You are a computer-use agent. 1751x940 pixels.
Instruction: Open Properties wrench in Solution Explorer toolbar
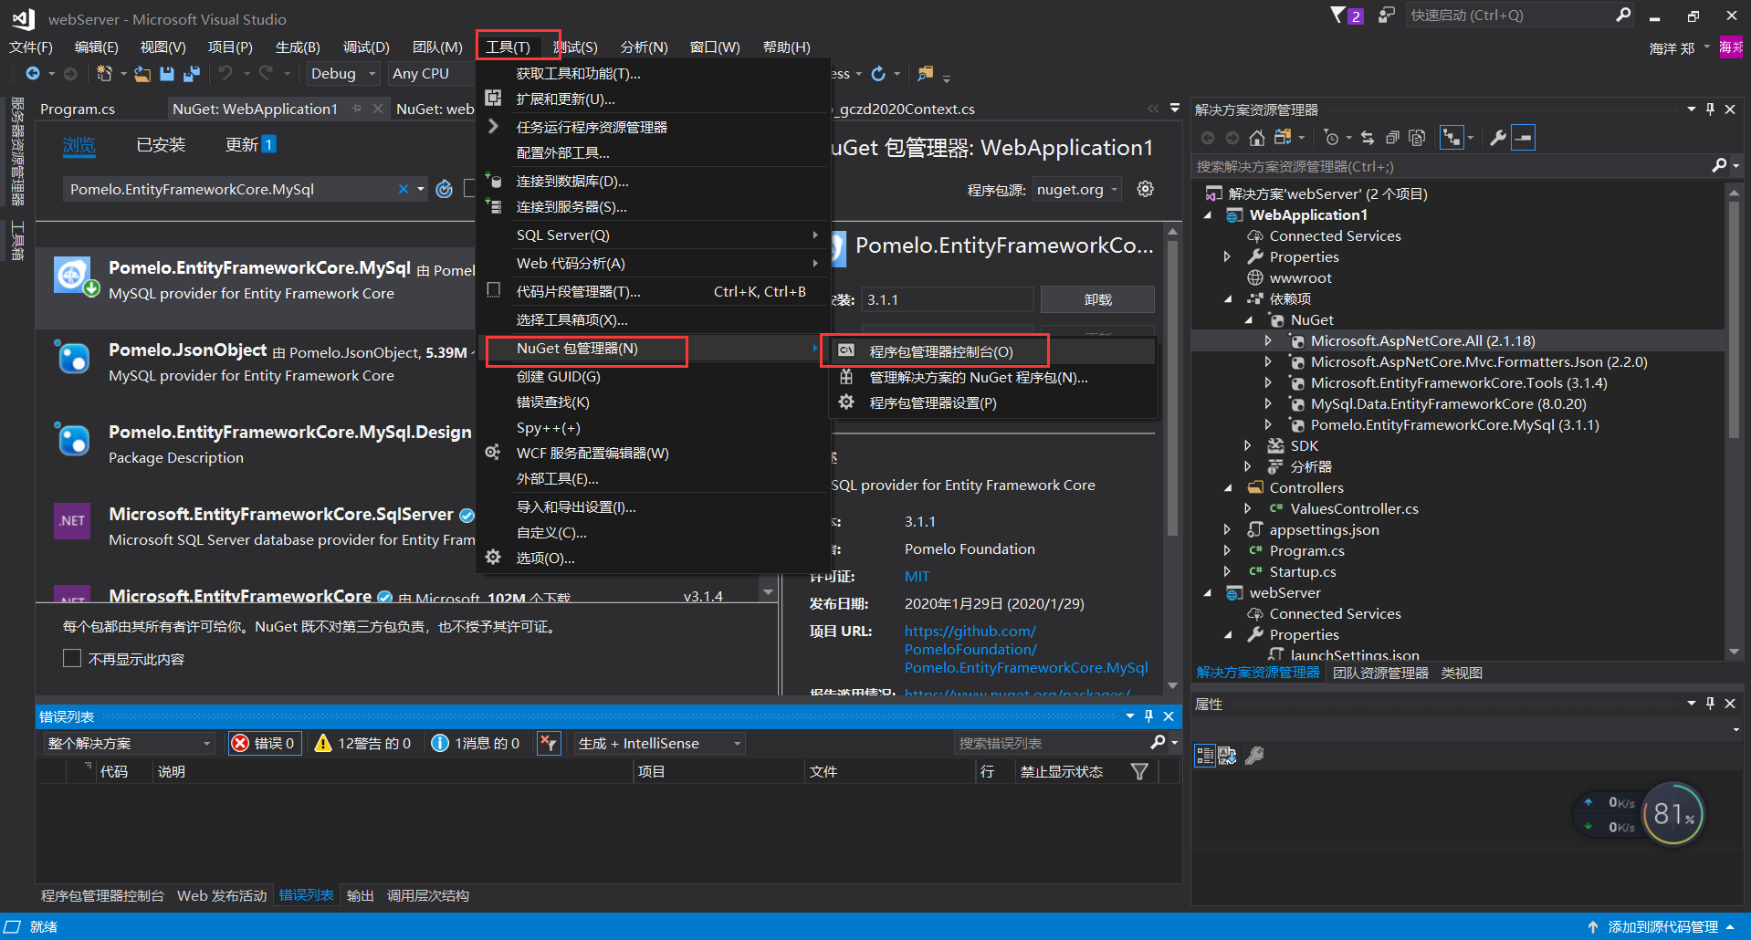(1498, 138)
